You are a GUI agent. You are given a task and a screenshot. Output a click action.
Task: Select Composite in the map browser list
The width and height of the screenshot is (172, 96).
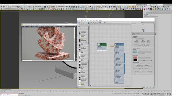click(84, 50)
